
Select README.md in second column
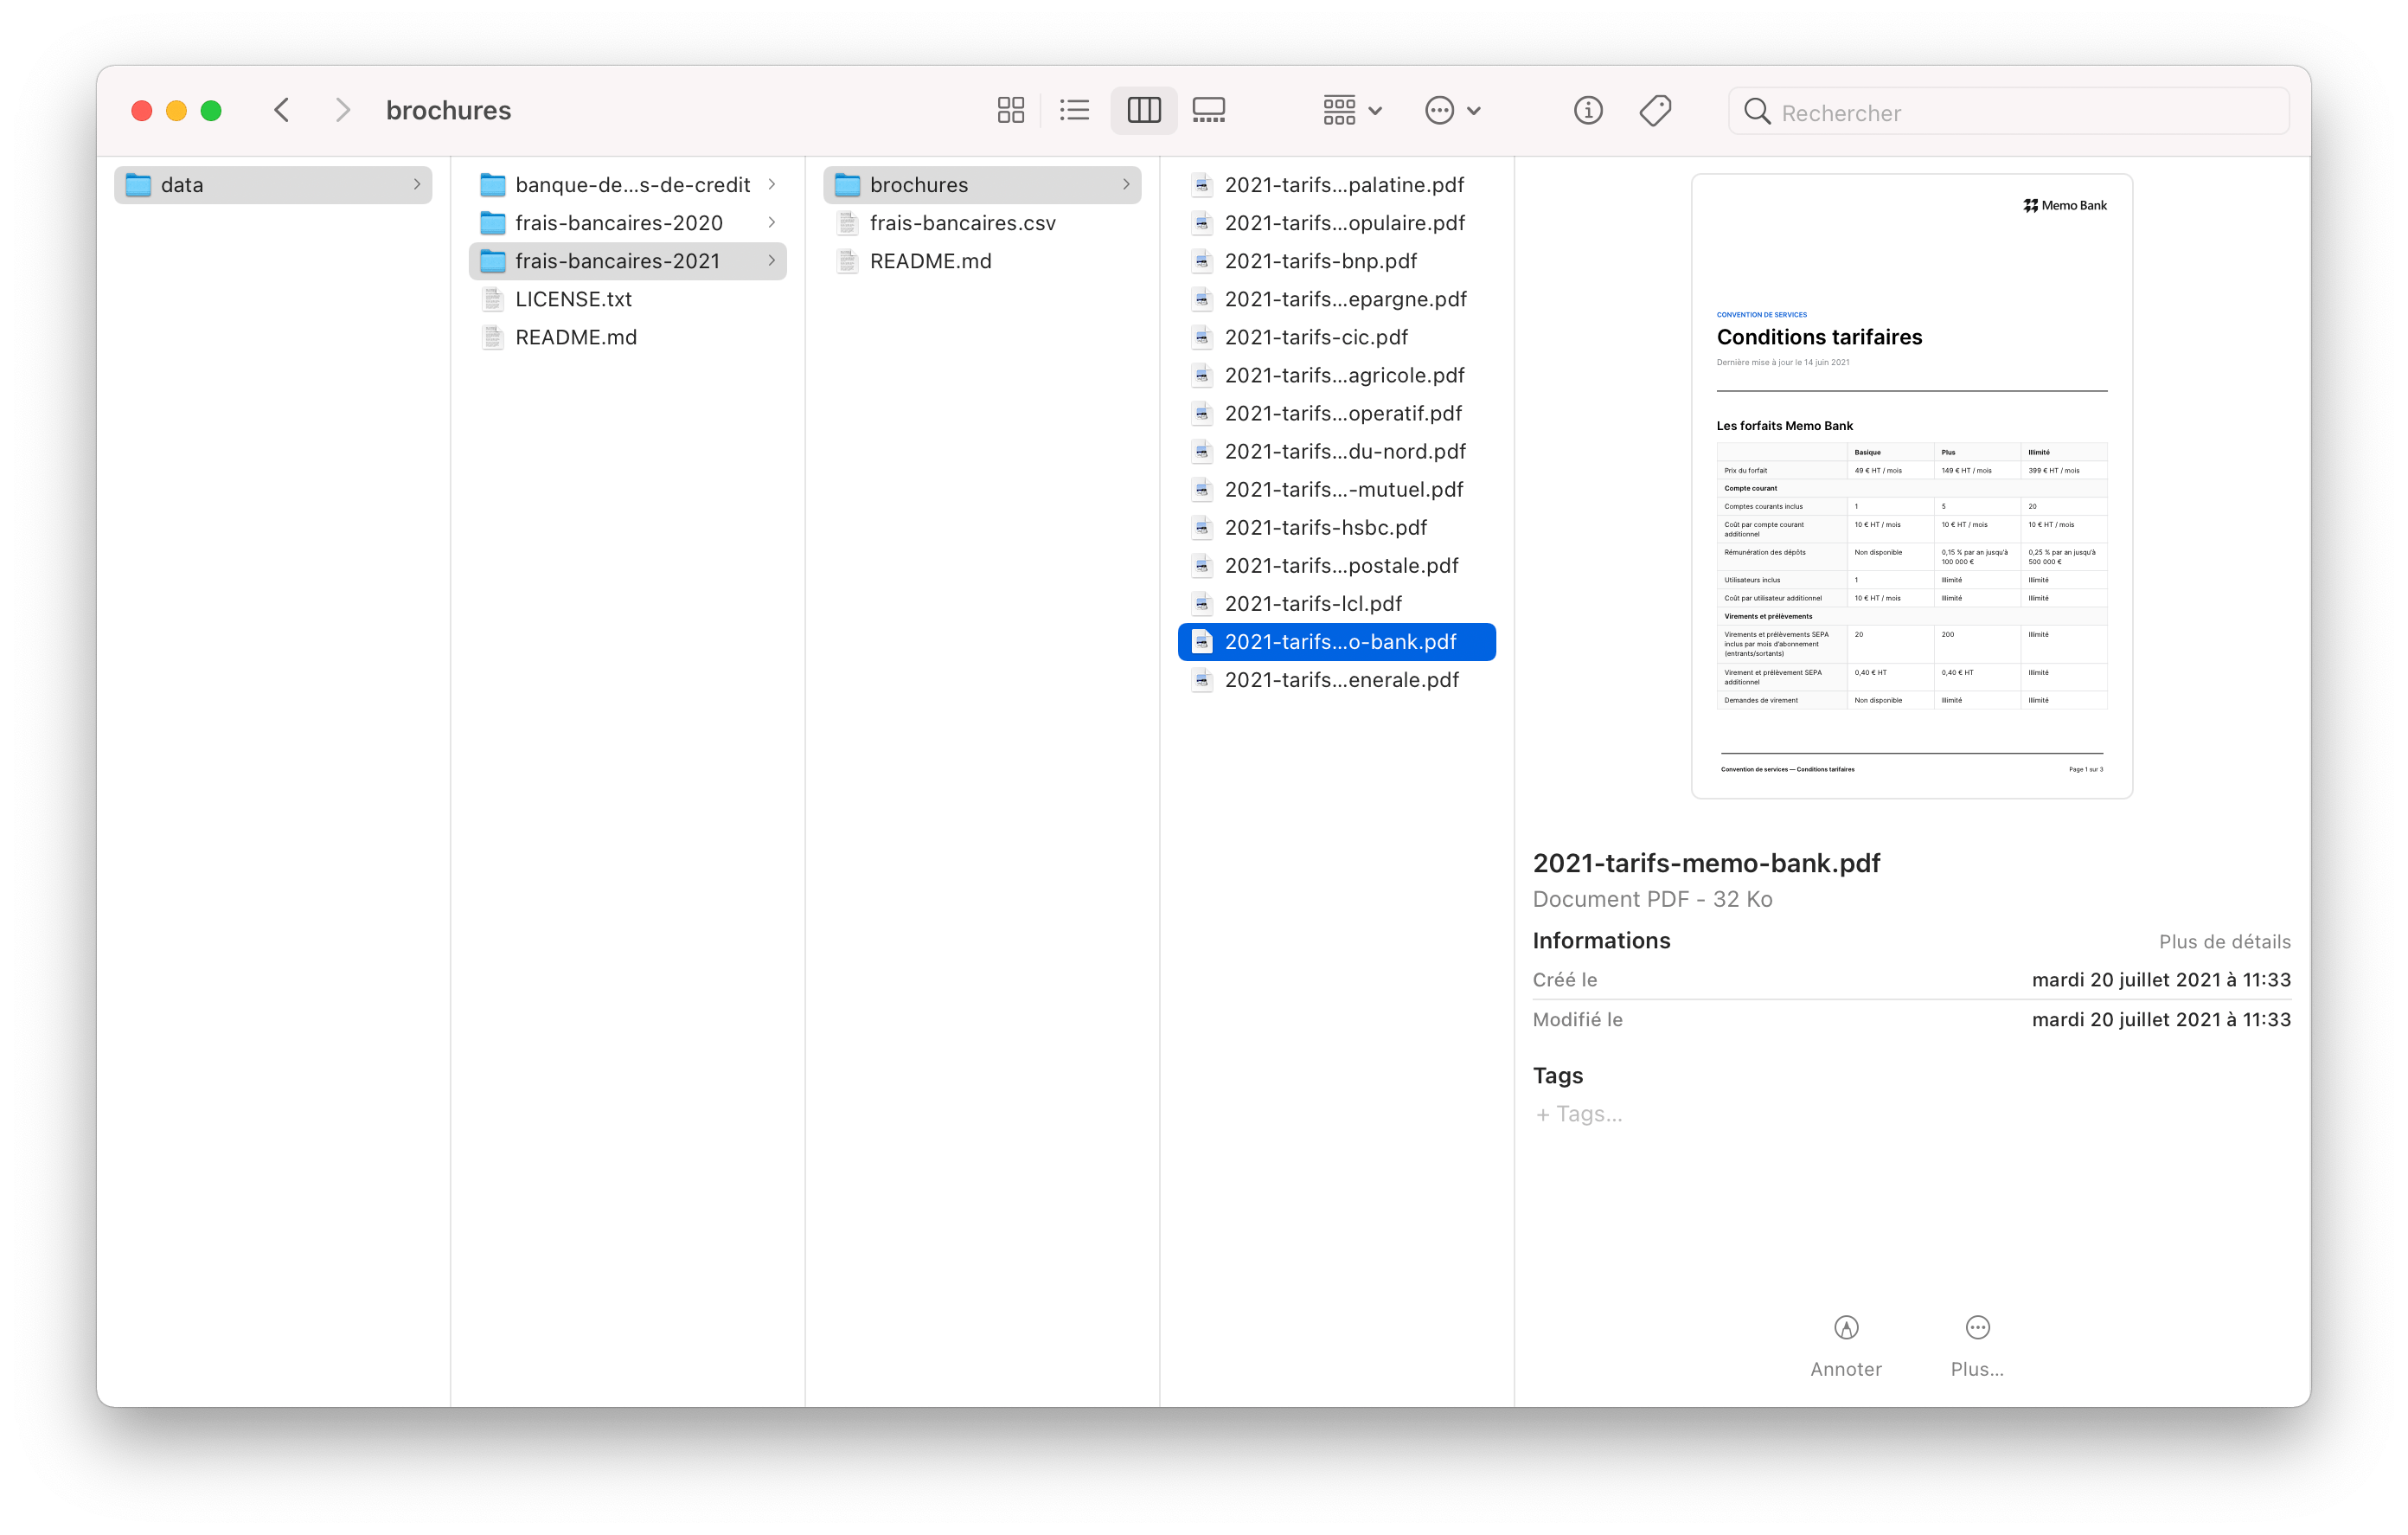coord(627,337)
